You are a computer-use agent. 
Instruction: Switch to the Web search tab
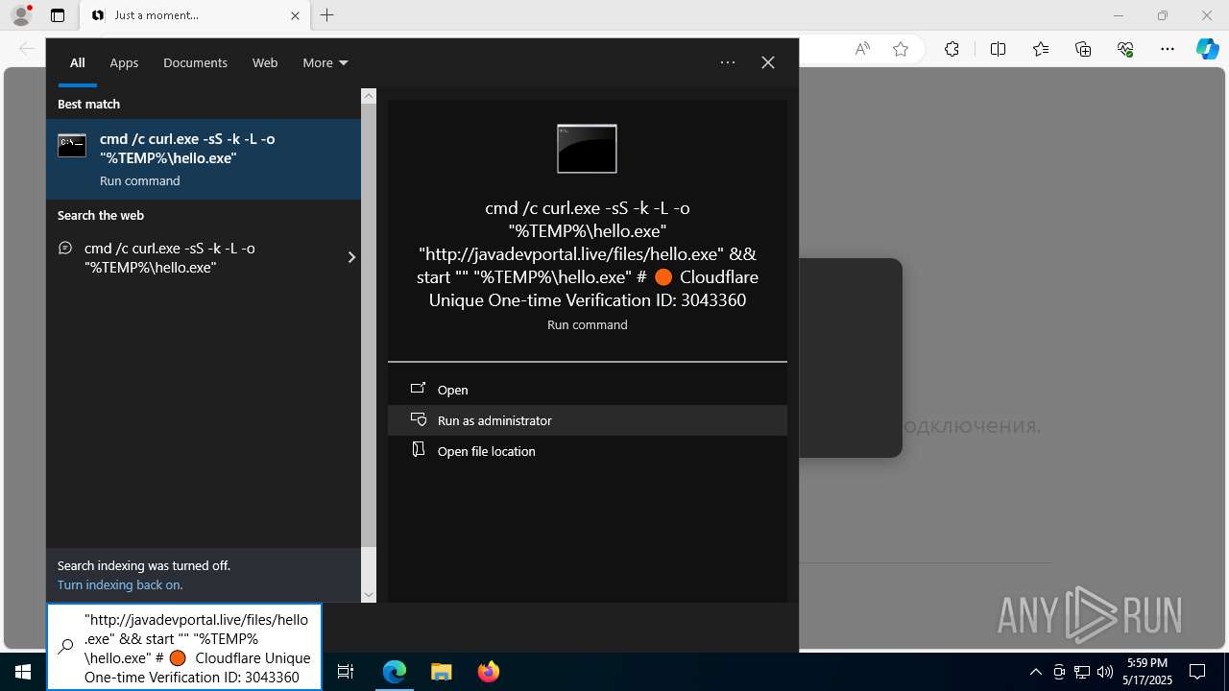265,62
